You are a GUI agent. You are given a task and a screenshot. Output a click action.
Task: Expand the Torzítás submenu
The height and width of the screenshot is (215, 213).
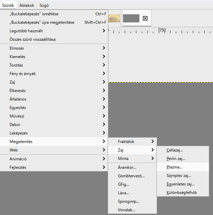54,65
